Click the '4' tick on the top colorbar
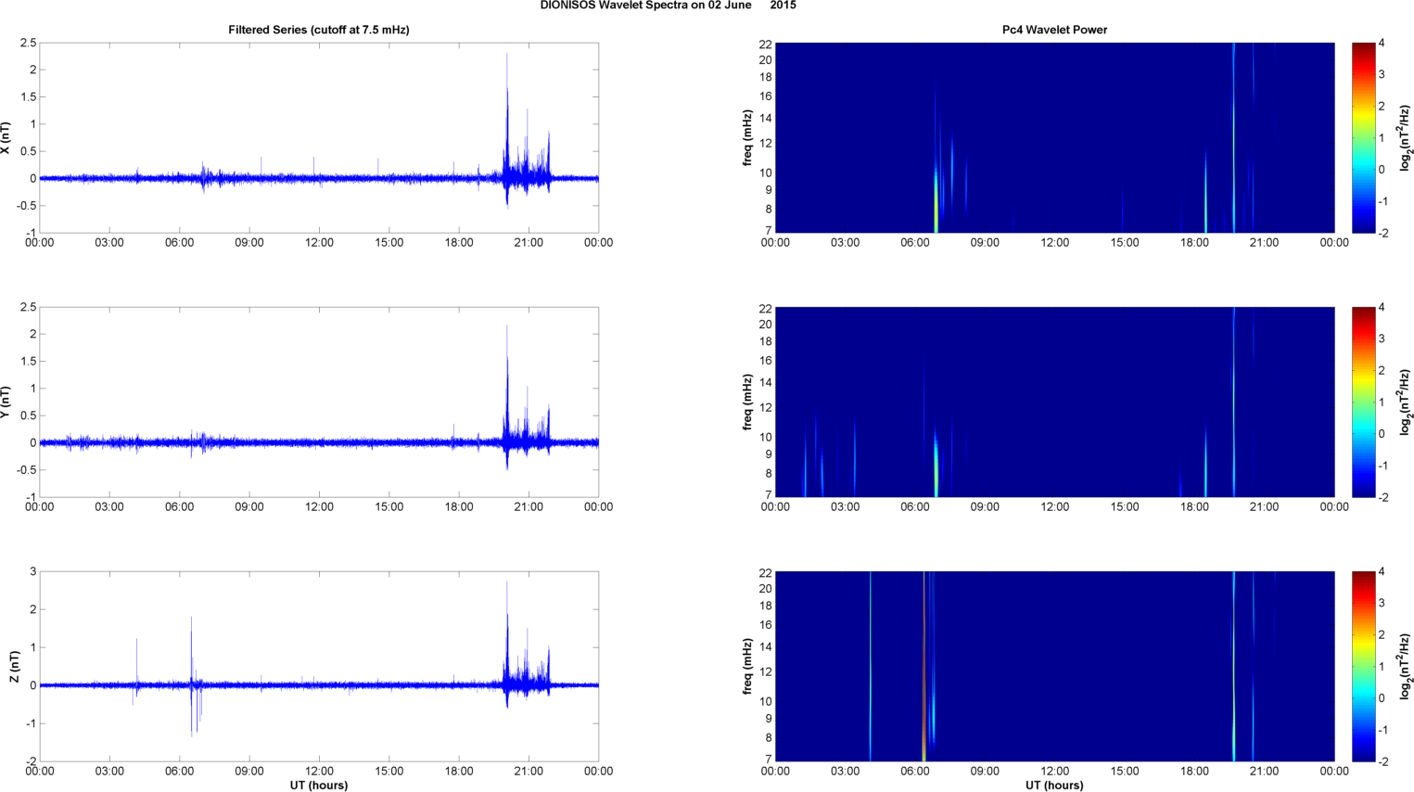Screen dimensions: 1414x792 click(1382, 44)
